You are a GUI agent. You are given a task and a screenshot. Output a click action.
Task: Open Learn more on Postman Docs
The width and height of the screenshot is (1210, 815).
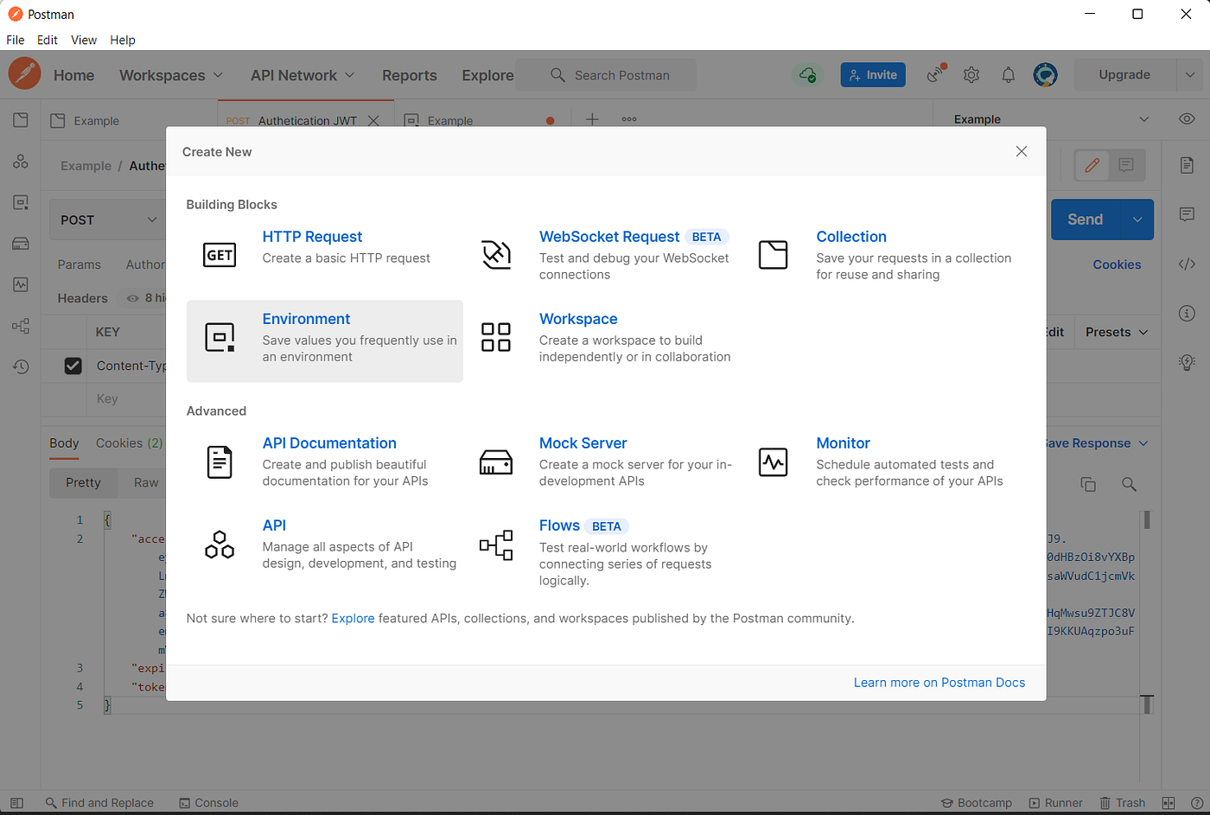[x=939, y=683]
